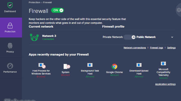Screen dimensions: 181x101
Task: Select the Download/Upload Host app icon
Action: (x=139, y=65)
